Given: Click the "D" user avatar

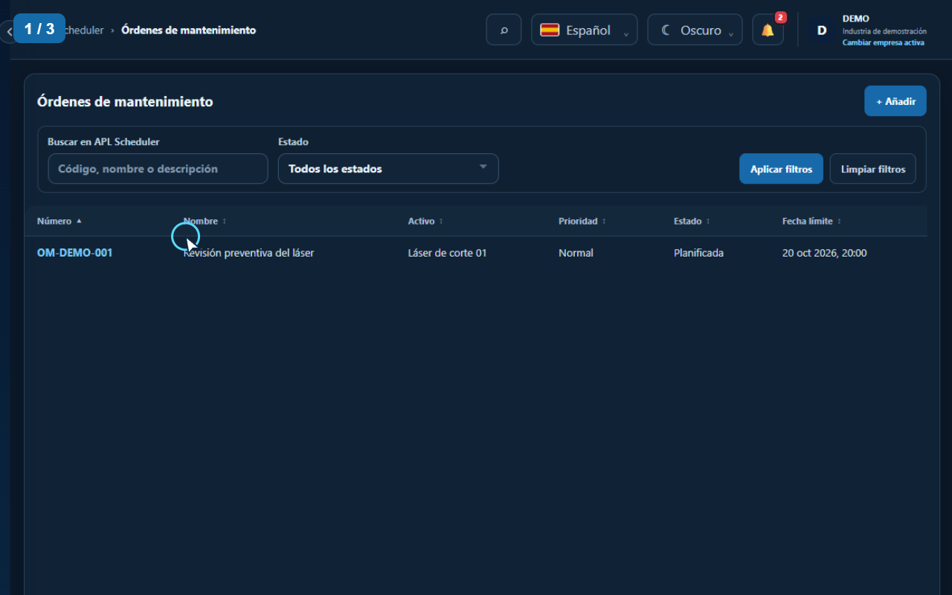Looking at the screenshot, I should pos(822,30).
